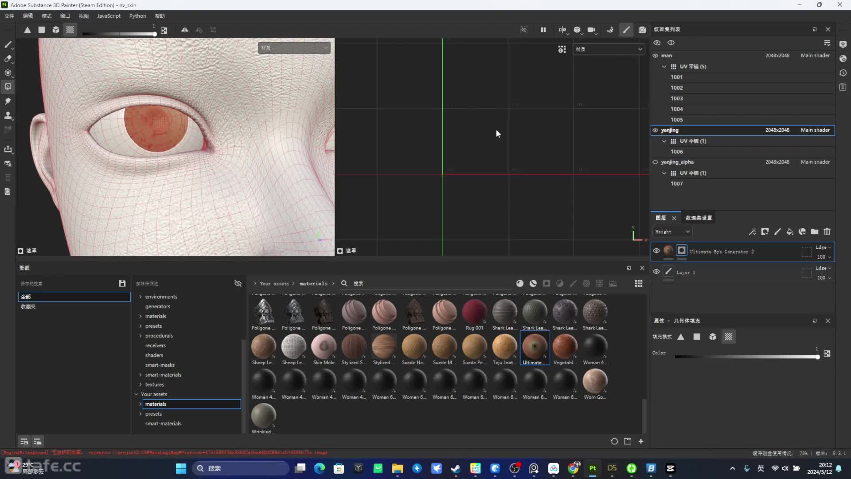Collapse the man UV tiles (5) group
Screen dimensions: 851x479
664,67
